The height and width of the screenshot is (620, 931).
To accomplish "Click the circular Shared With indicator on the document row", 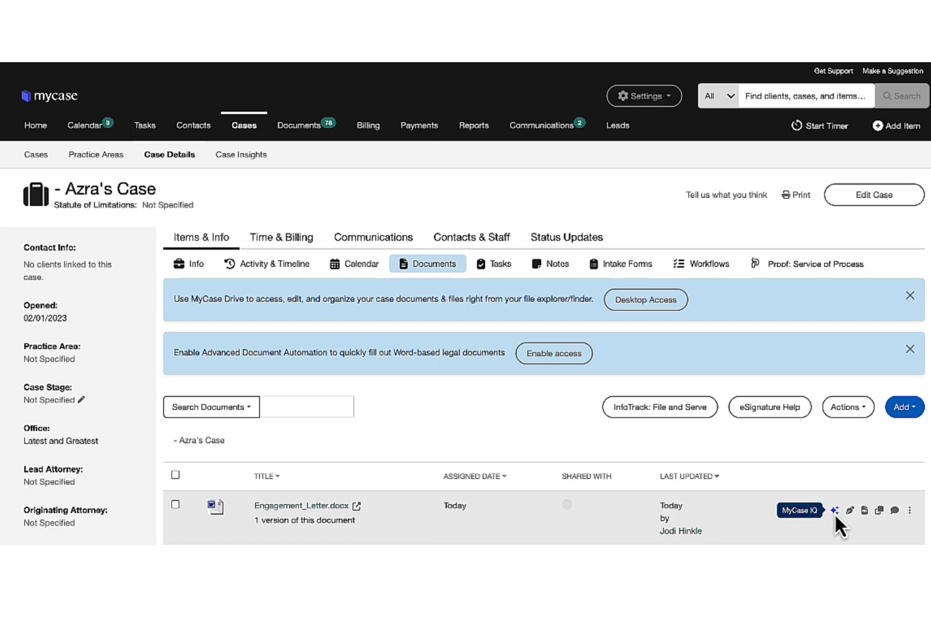I will 567,504.
